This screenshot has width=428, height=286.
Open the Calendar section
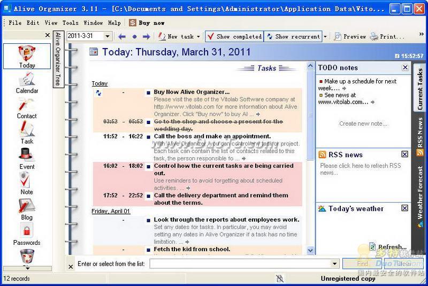[x=27, y=83]
